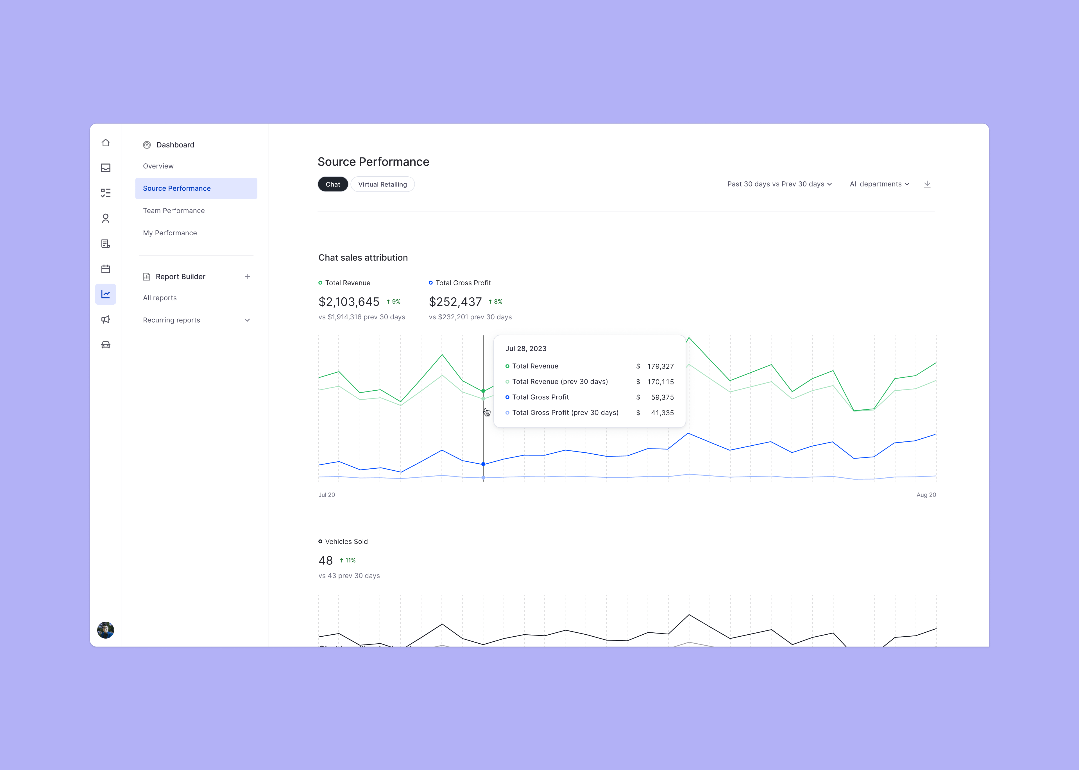Open the Announcements megaphone icon
1079x770 pixels.
[x=105, y=320]
